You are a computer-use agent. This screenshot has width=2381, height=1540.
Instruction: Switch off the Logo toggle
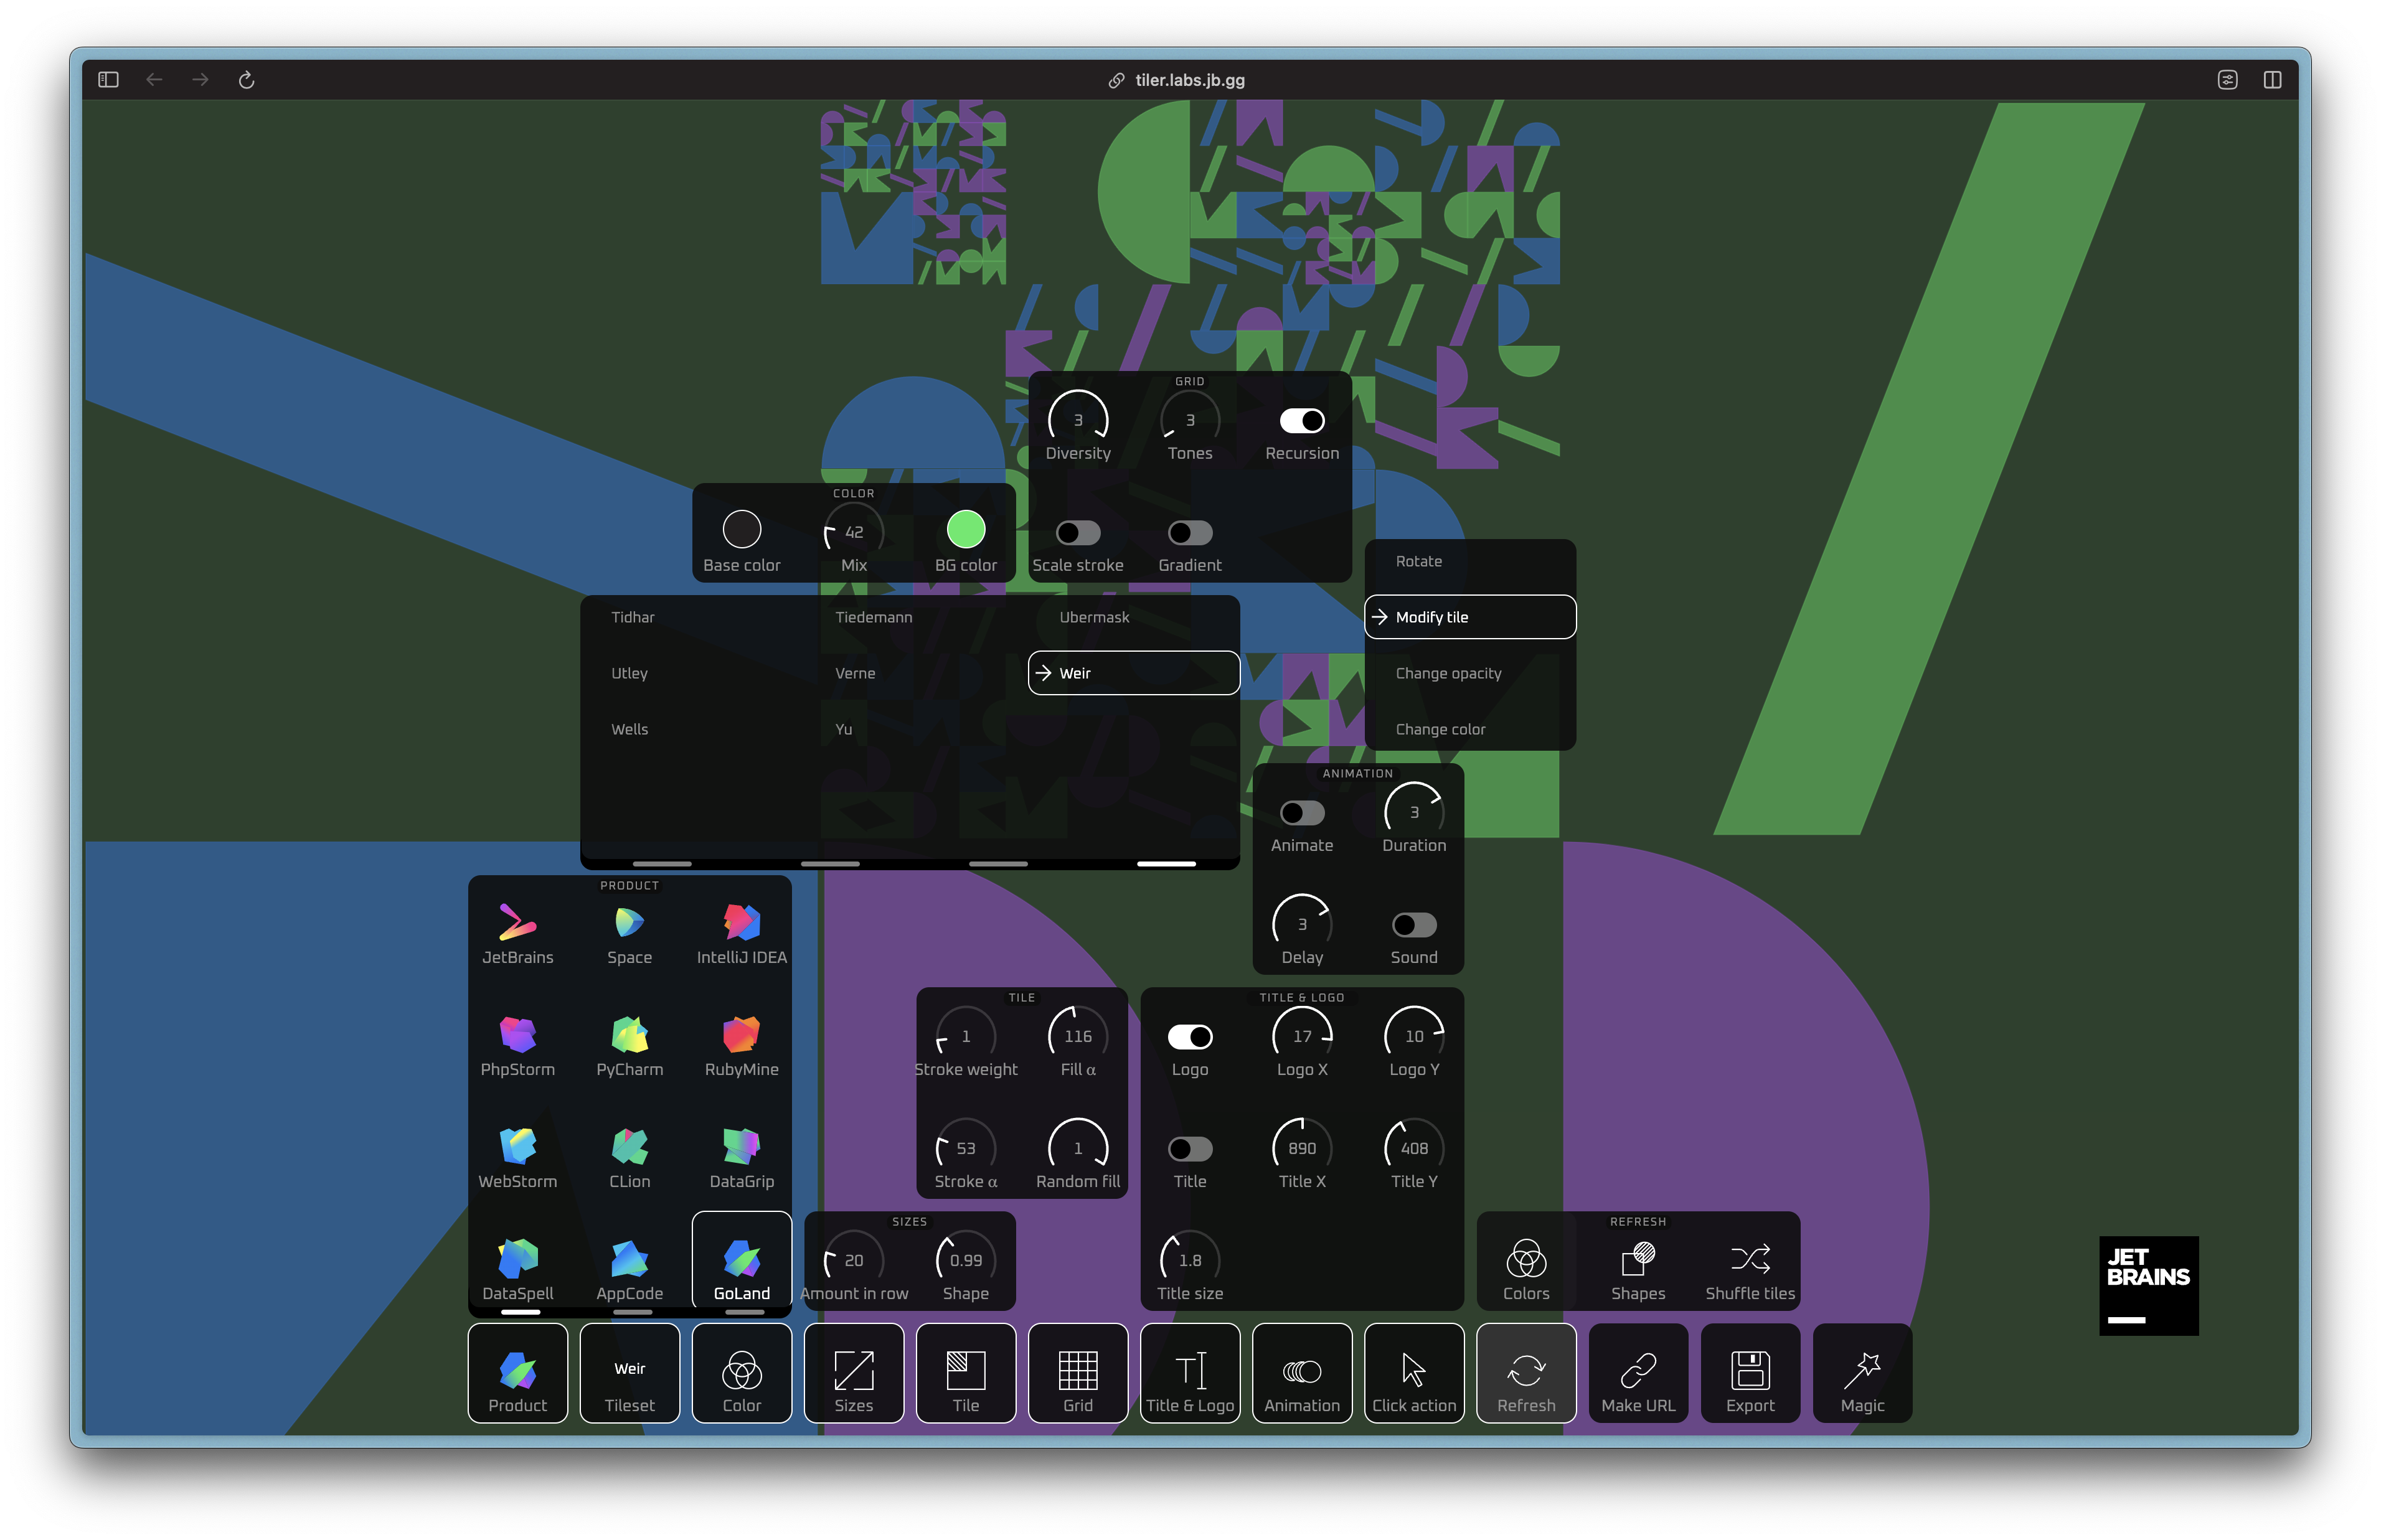[x=1190, y=1037]
